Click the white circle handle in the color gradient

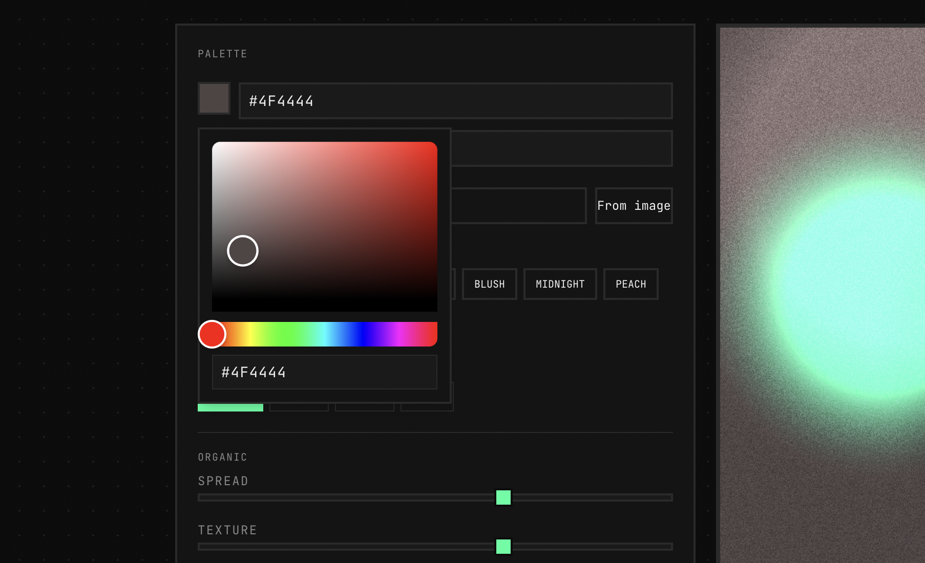tap(243, 251)
